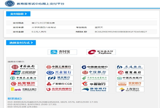Image resolution: width=160 pixels, height=108 pixels.
Task: Pick the Bank of China logo
Action: click(24, 67)
